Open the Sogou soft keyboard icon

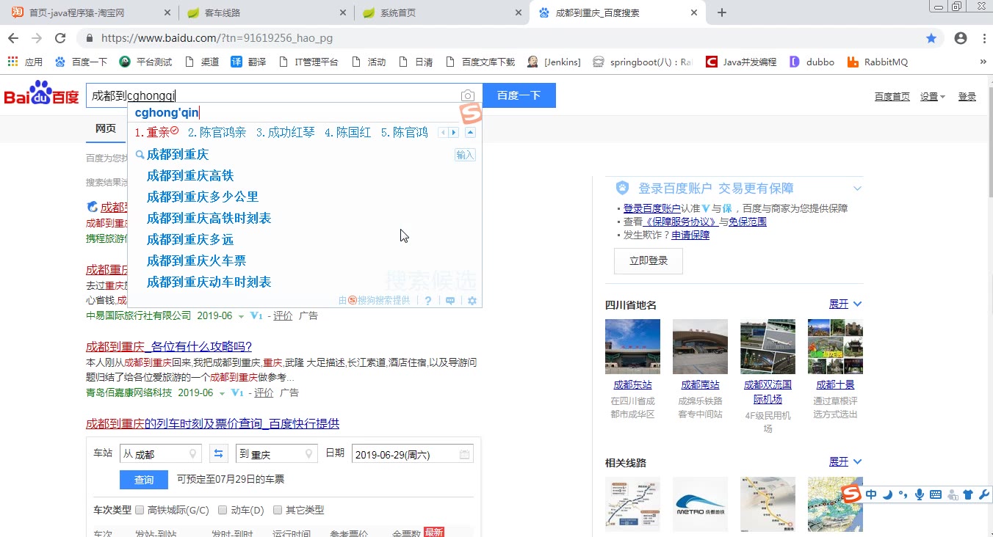coord(936,494)
